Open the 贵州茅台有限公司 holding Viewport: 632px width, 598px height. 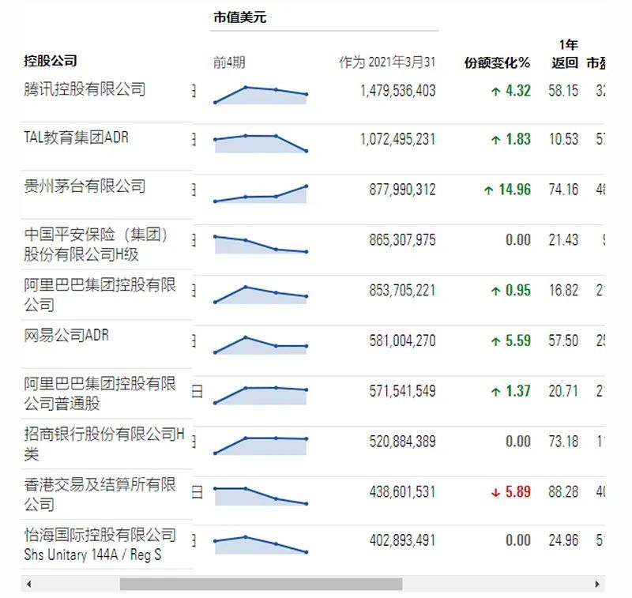click(85, 186)
